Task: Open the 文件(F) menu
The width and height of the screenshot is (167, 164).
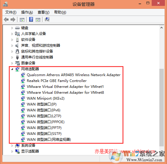Action: (11, 12)
